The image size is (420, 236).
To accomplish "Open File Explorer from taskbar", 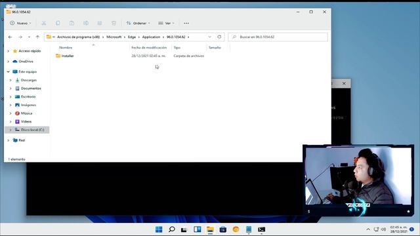I will click(210, 229).
